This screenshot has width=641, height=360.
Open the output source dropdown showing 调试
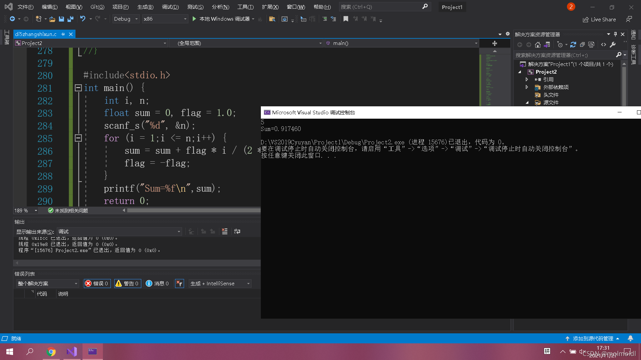click(x=119, y=232)
